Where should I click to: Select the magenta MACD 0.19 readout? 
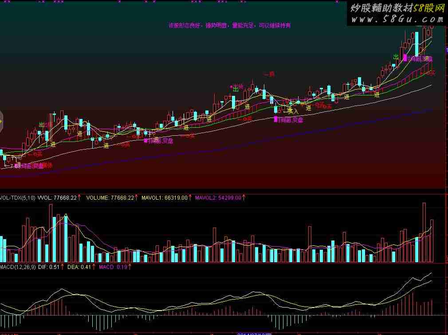(113, 267)
